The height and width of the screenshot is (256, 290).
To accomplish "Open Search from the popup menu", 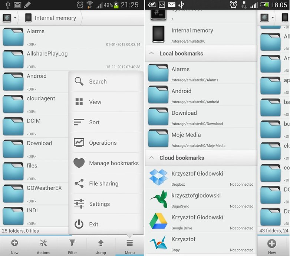I will coord(106,81).
